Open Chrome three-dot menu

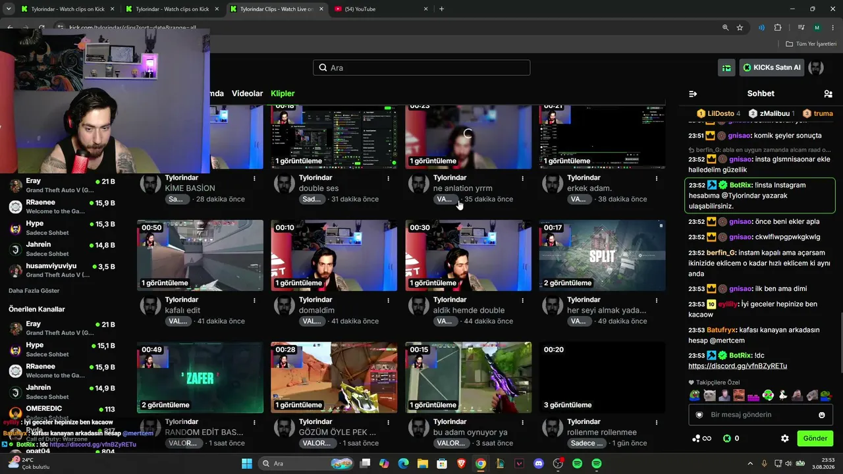pyautogui.click(x=833, y=28)
